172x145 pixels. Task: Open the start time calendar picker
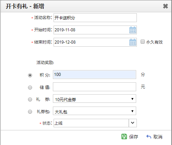pos(133,30)
